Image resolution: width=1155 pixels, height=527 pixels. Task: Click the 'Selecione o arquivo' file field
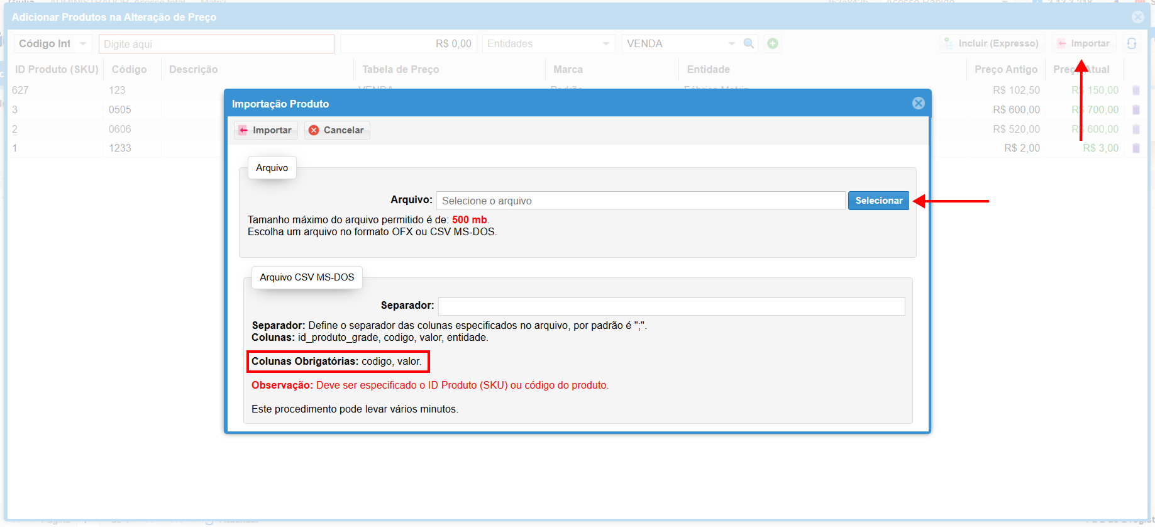coord(640,201)
